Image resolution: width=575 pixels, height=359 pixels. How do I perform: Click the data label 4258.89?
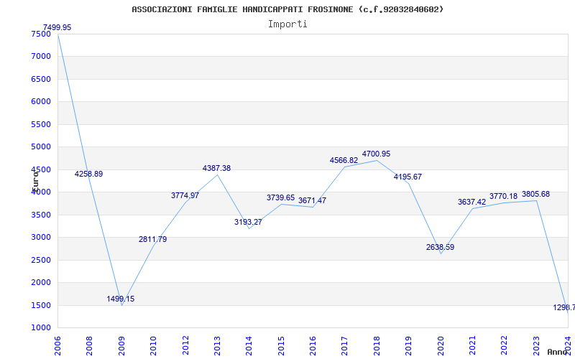(88, 174)
